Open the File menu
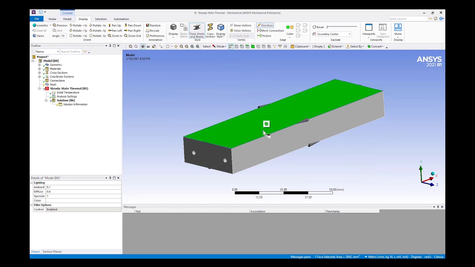 [37, 19]
